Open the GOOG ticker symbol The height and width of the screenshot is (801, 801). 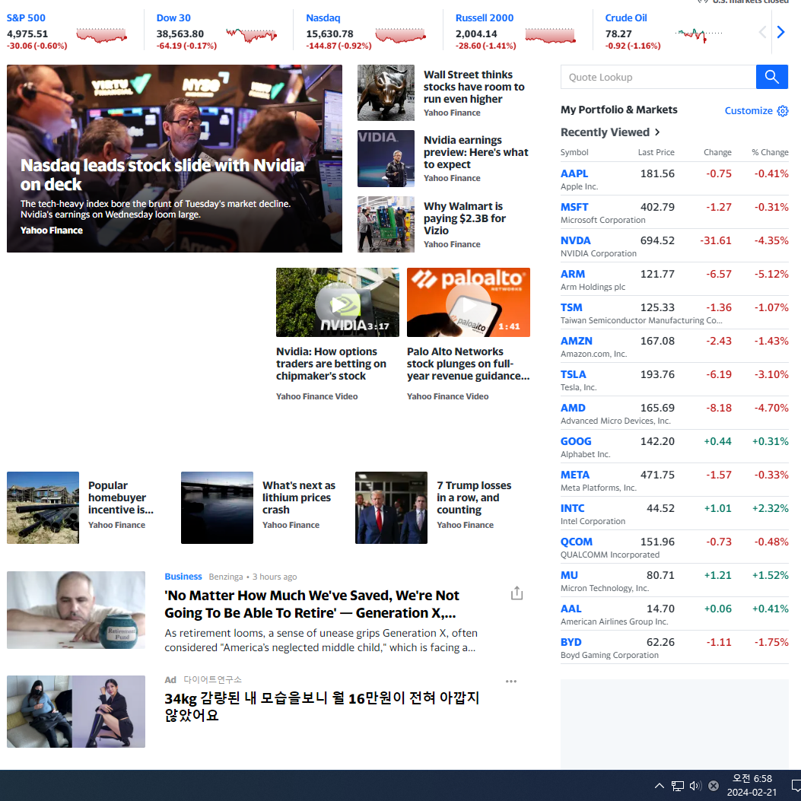coord(576,441)
